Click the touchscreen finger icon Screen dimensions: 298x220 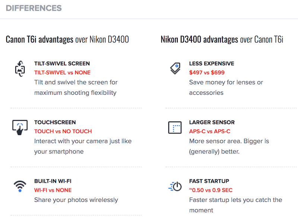pos(20,127)
